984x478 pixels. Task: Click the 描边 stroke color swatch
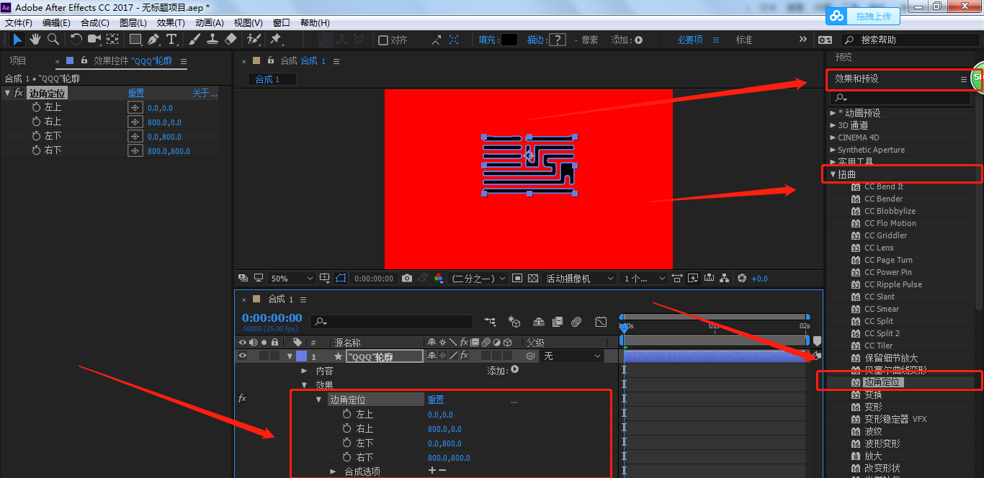[558, 40]
